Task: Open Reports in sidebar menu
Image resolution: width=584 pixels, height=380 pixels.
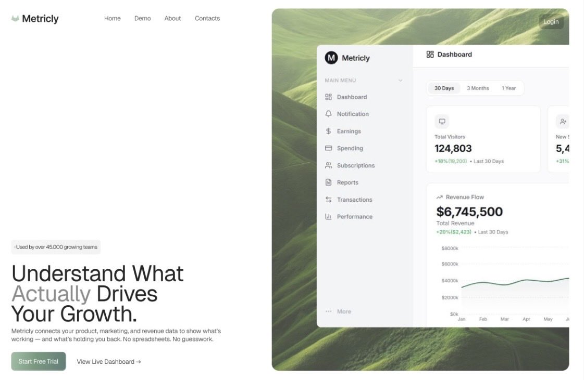Action: (x=347, y=182)
